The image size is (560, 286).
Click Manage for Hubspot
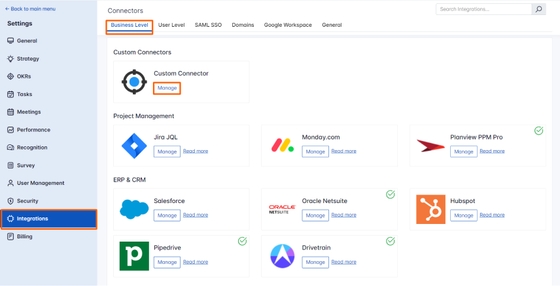pos(464,215)
